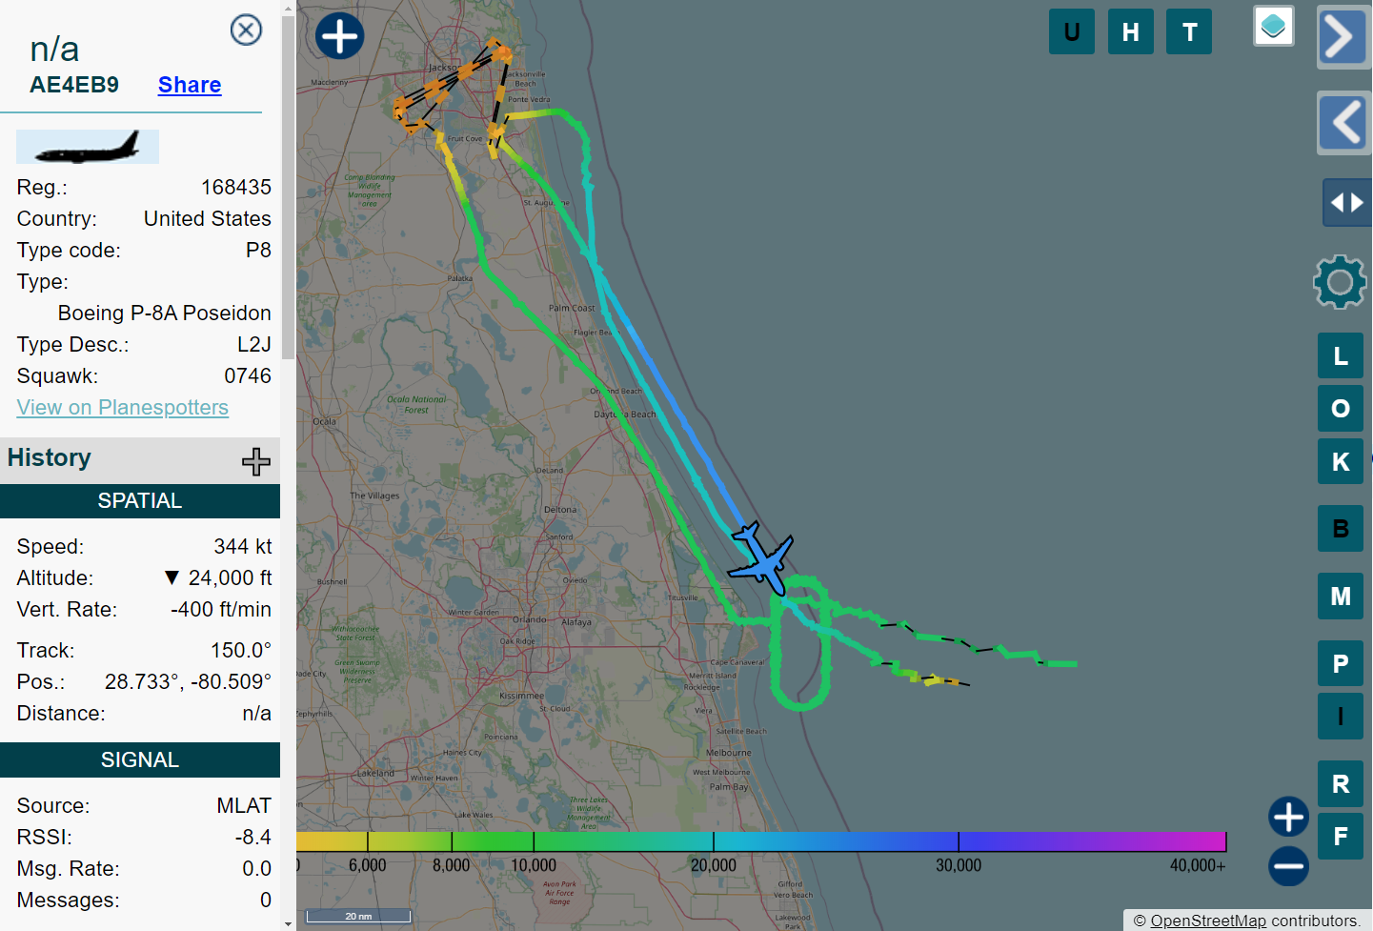
Task: Toggle the U map button
Action: pos(1072,31)
